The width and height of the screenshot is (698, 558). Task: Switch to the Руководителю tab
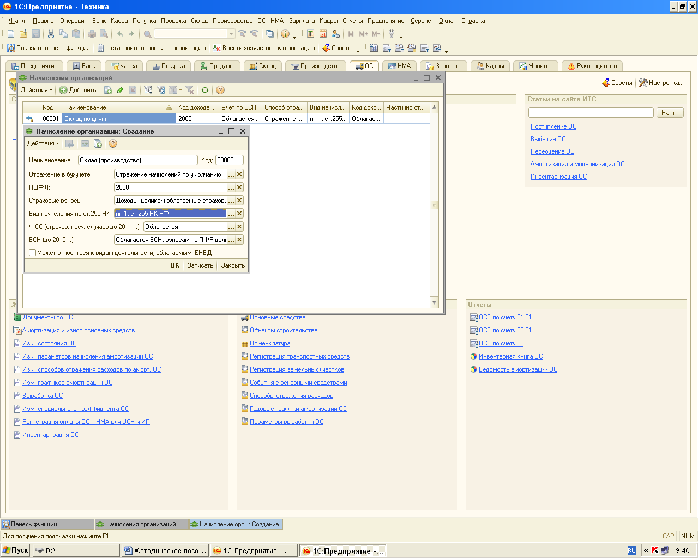592,66
